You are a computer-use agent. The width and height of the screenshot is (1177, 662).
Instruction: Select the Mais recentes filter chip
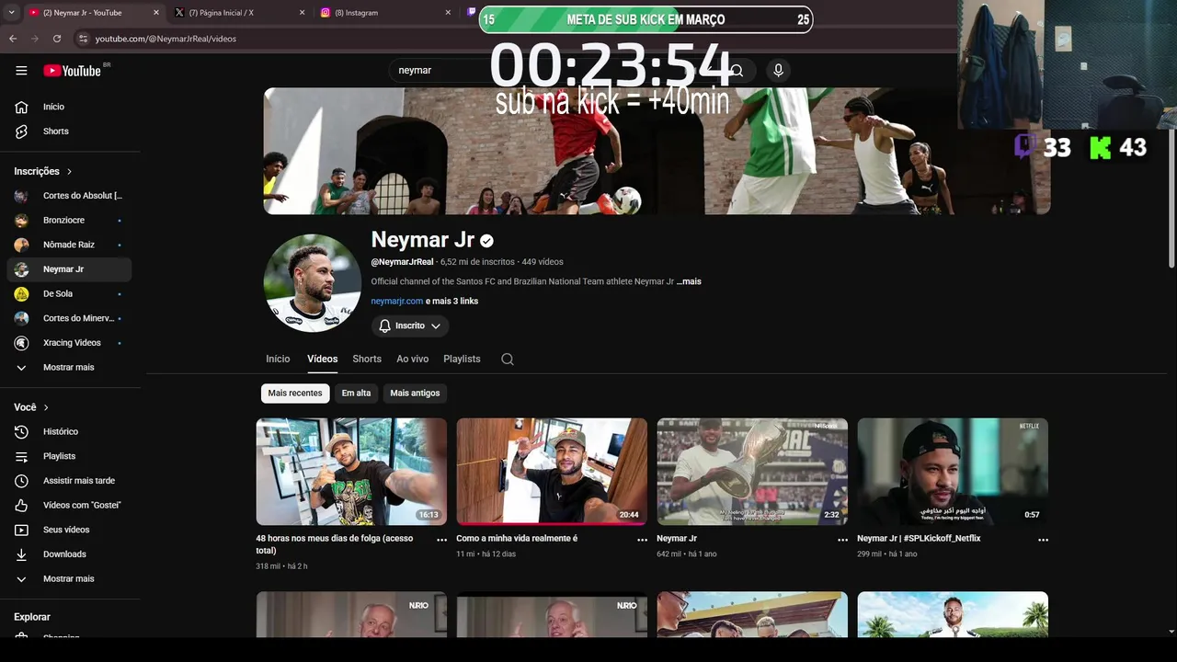click(x=295, y=393)
